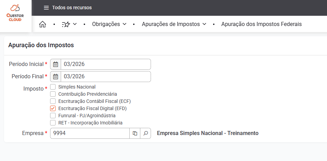Select Apuração dos Impostos Federais breadcrumb
The image size is (327, 161).
tap(261, 24)
